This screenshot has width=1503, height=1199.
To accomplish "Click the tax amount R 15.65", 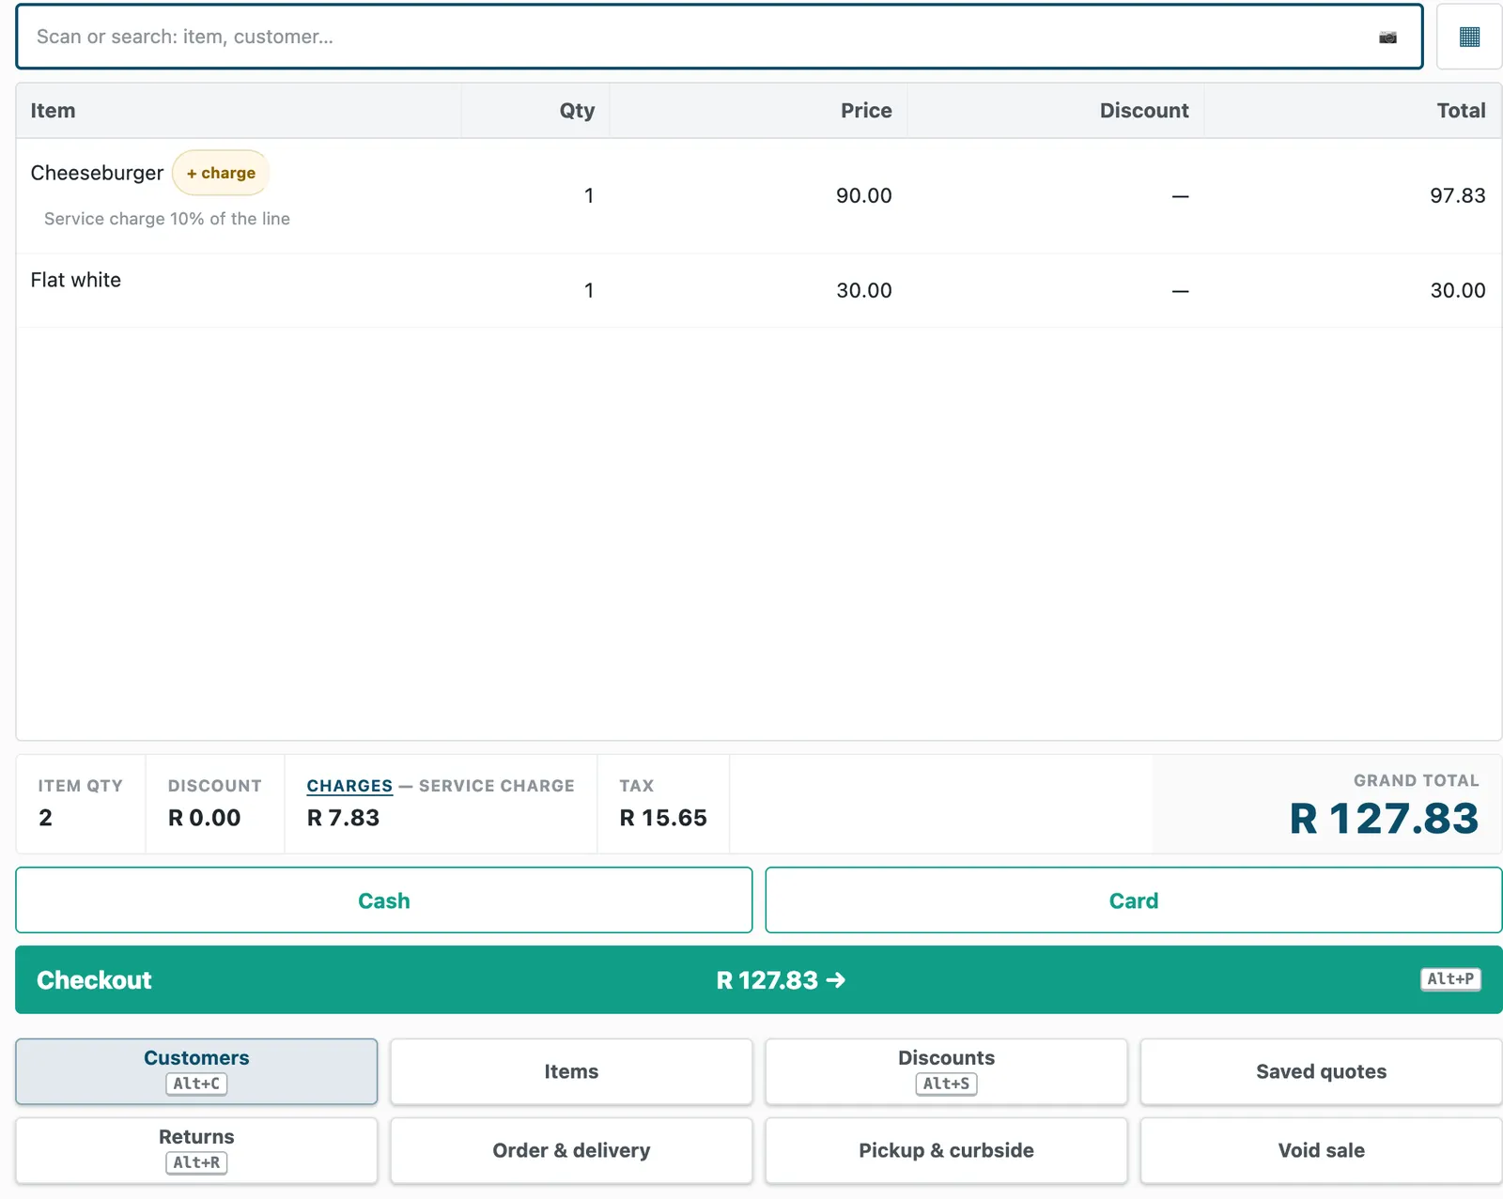I will [x=663, y=818].
